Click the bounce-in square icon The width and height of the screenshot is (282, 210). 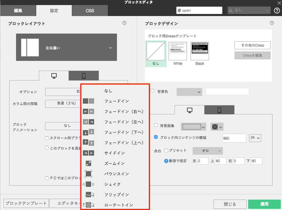pyautogui.click(x=88, y=174)
